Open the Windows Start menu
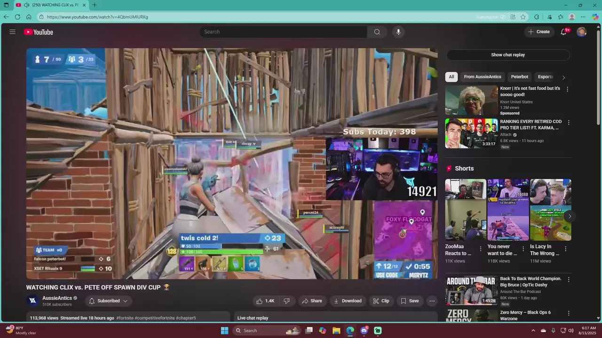 coord(224,330)
